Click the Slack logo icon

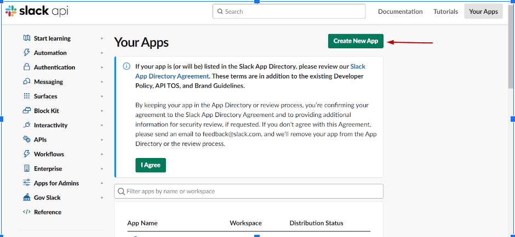pyautogui.click(x=11, y=11)
